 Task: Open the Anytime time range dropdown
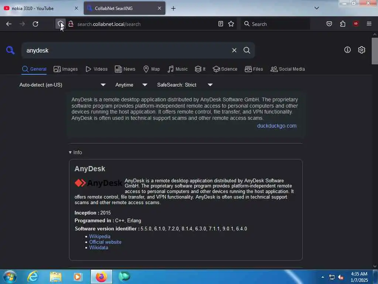131,85
